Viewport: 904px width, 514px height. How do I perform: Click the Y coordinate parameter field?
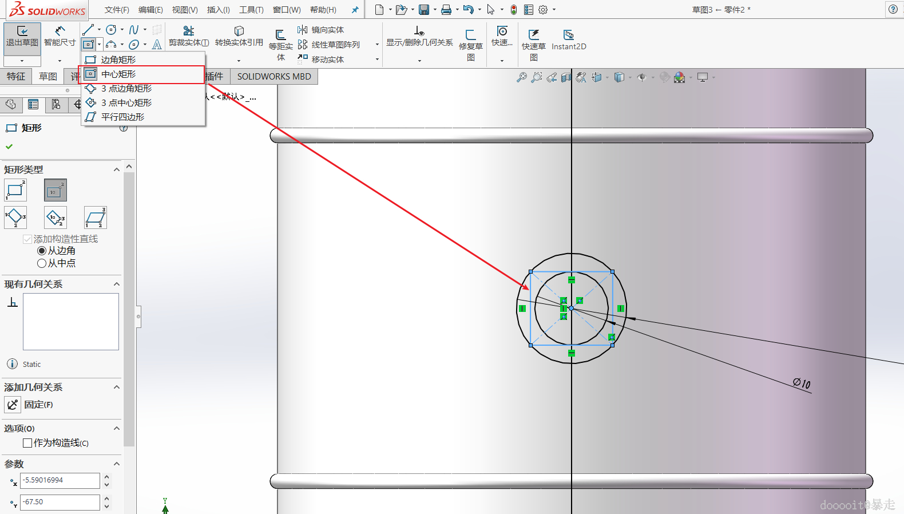point(60,503)
